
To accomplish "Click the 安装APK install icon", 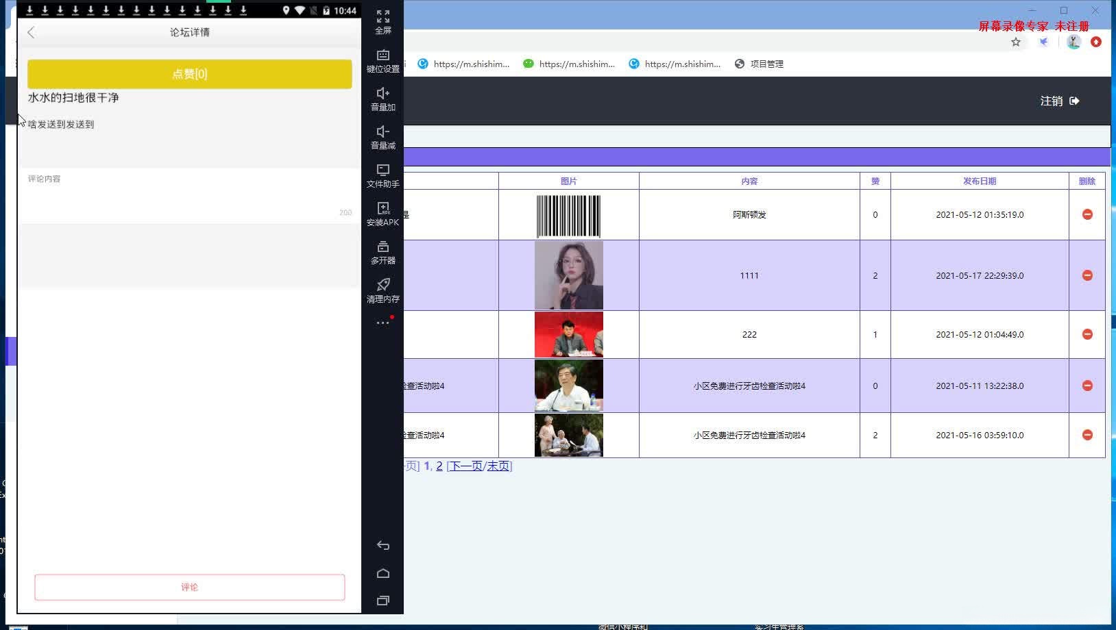I will coord(383,214).
